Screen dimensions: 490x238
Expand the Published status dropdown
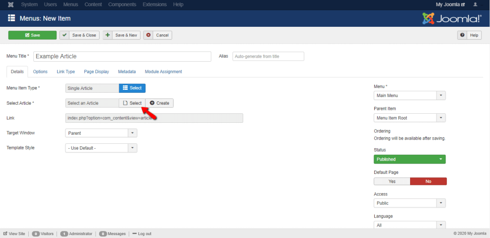point(410,160)
